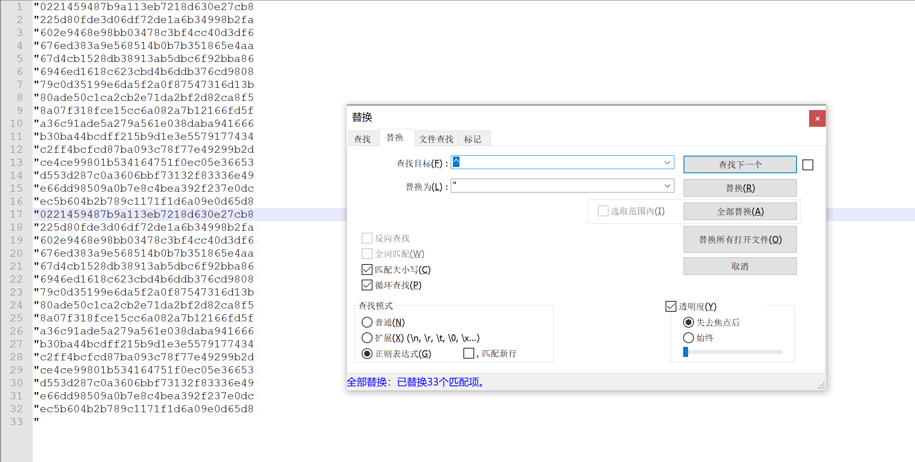
Task: Click 取消 to cancel the dialog
Action: click(x=740, y=266)
